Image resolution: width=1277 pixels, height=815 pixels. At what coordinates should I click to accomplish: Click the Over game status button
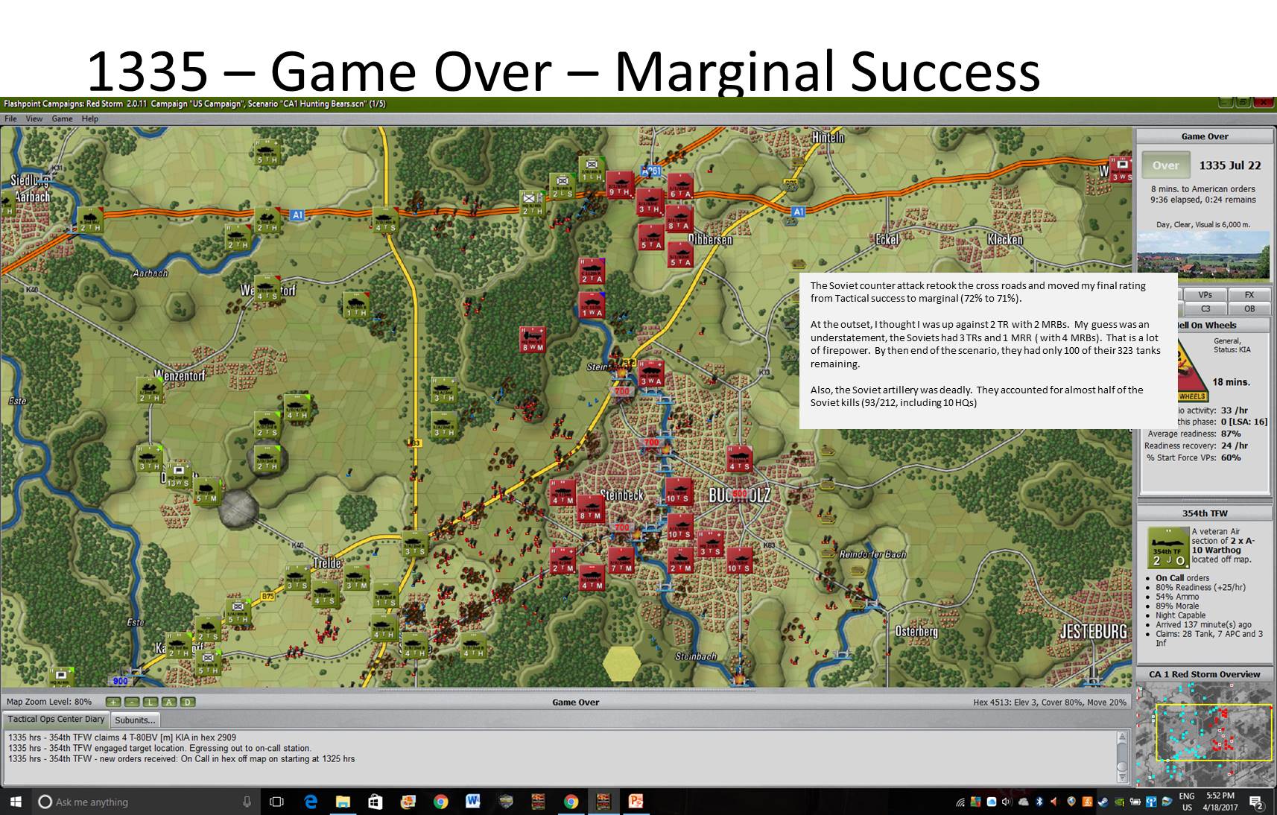pyautogui.click(x=1166, y=165)
